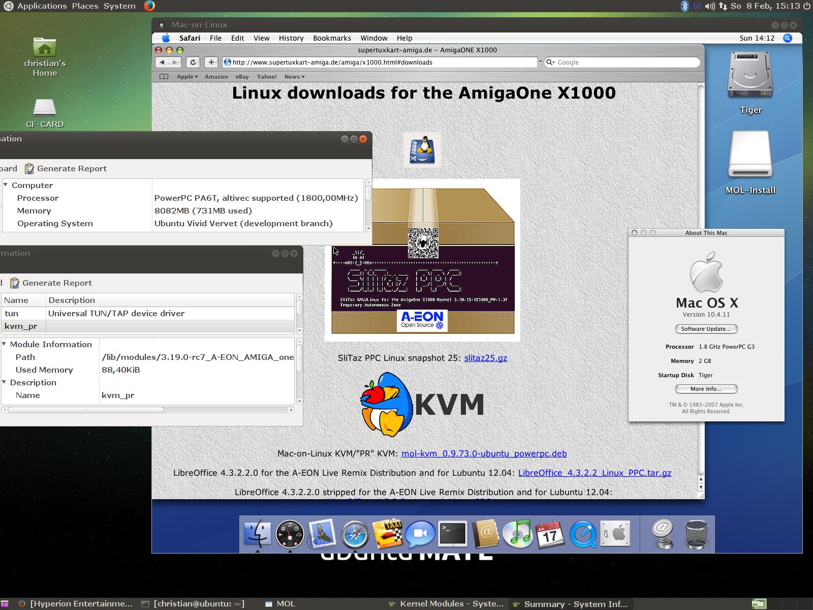Open Finder from the Mac dock

pyautogui.click(x=258, y=534)
